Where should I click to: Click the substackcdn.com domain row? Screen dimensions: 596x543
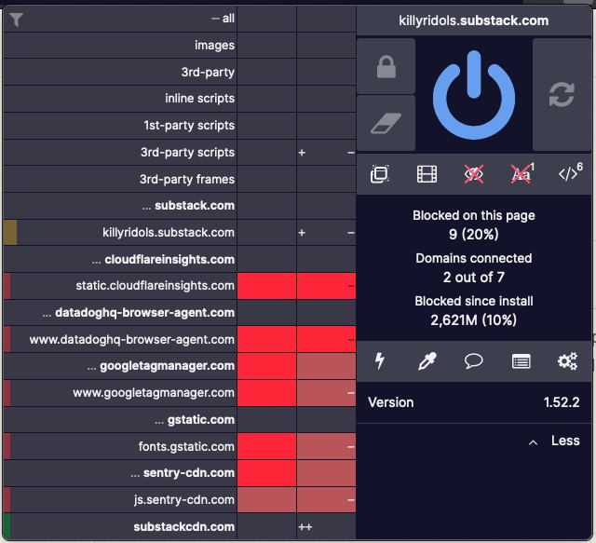coord(120,526)
